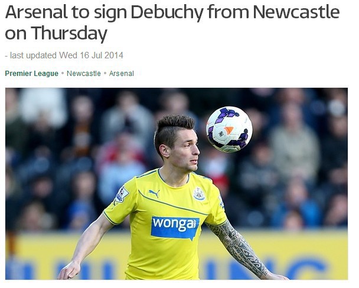Image resolution: width=359 pixels, height=288 pixels.
Task: Click the blue wonga sponsor logo on shirt
Action: tap(175, 228)
